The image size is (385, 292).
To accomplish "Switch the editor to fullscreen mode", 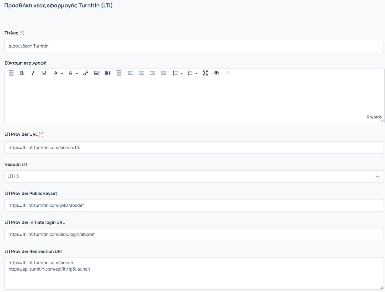I will point(205,73).
